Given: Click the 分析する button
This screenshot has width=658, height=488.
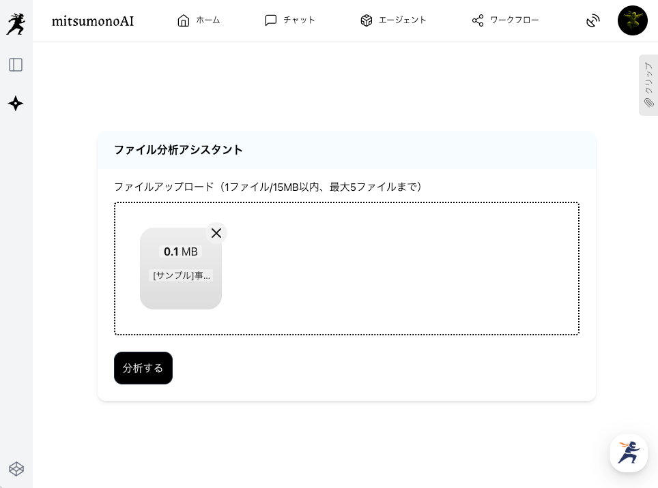Looking at the screenshot, I should pyautogui.click(x=143, y=368).
